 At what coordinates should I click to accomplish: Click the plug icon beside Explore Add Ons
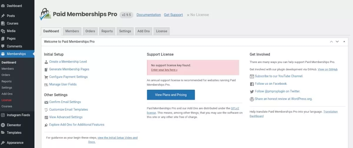[x=46, y=125]
